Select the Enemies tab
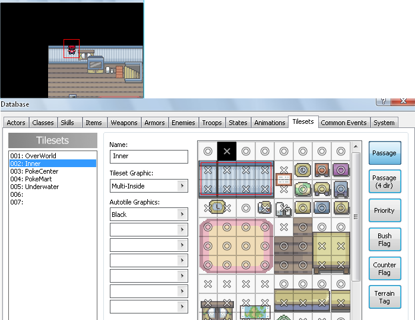This screenshot has height=320, width=415. coord(183,123)
